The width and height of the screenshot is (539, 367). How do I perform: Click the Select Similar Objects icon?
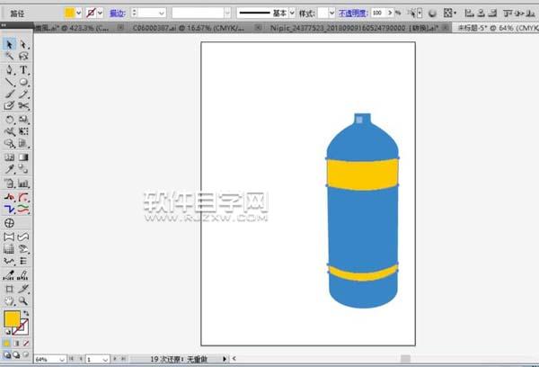[411, 13]
